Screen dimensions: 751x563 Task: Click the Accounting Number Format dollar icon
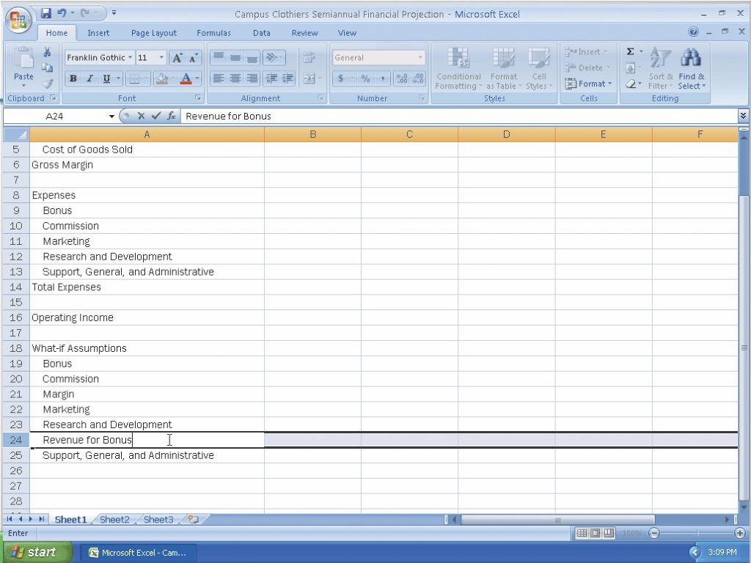[x=340, y=78]
